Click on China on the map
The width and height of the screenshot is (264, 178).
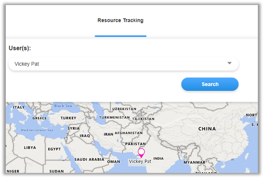[207, 129]
